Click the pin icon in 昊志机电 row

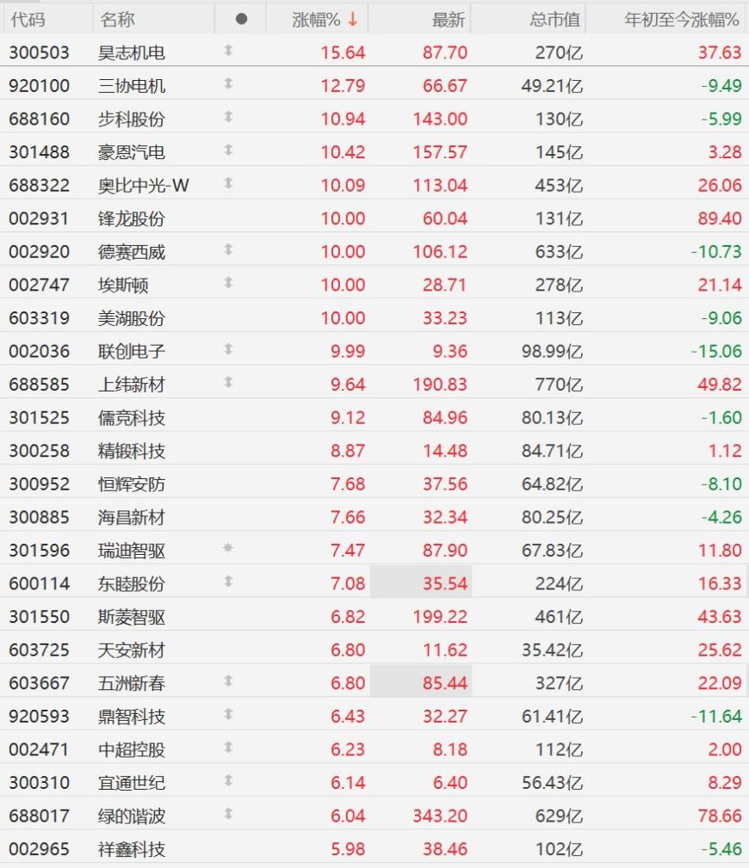(x=228, y=51)
